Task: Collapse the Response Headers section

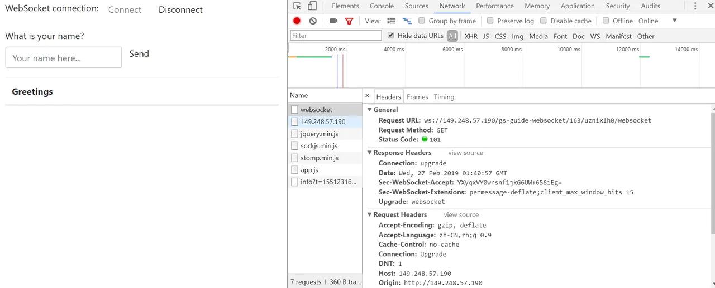Action: tap(370, 153)
